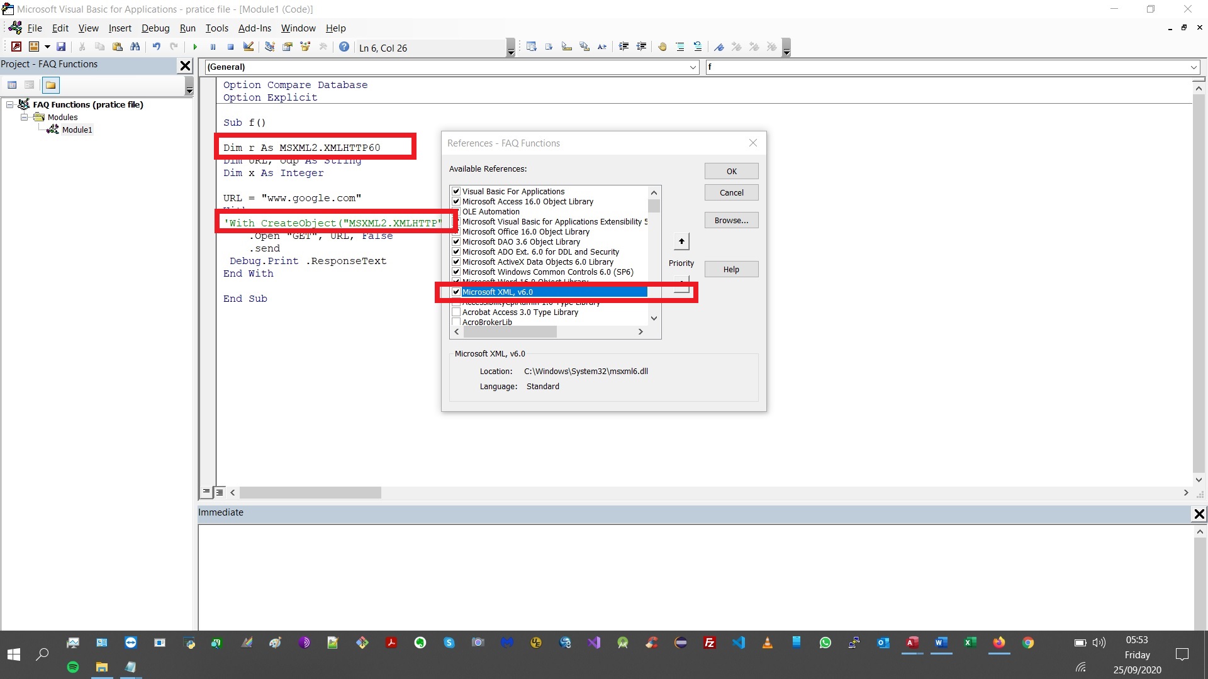
Task: Uncheck the Microsoft XML, v6.0 reference
Action: click(457, 292)
